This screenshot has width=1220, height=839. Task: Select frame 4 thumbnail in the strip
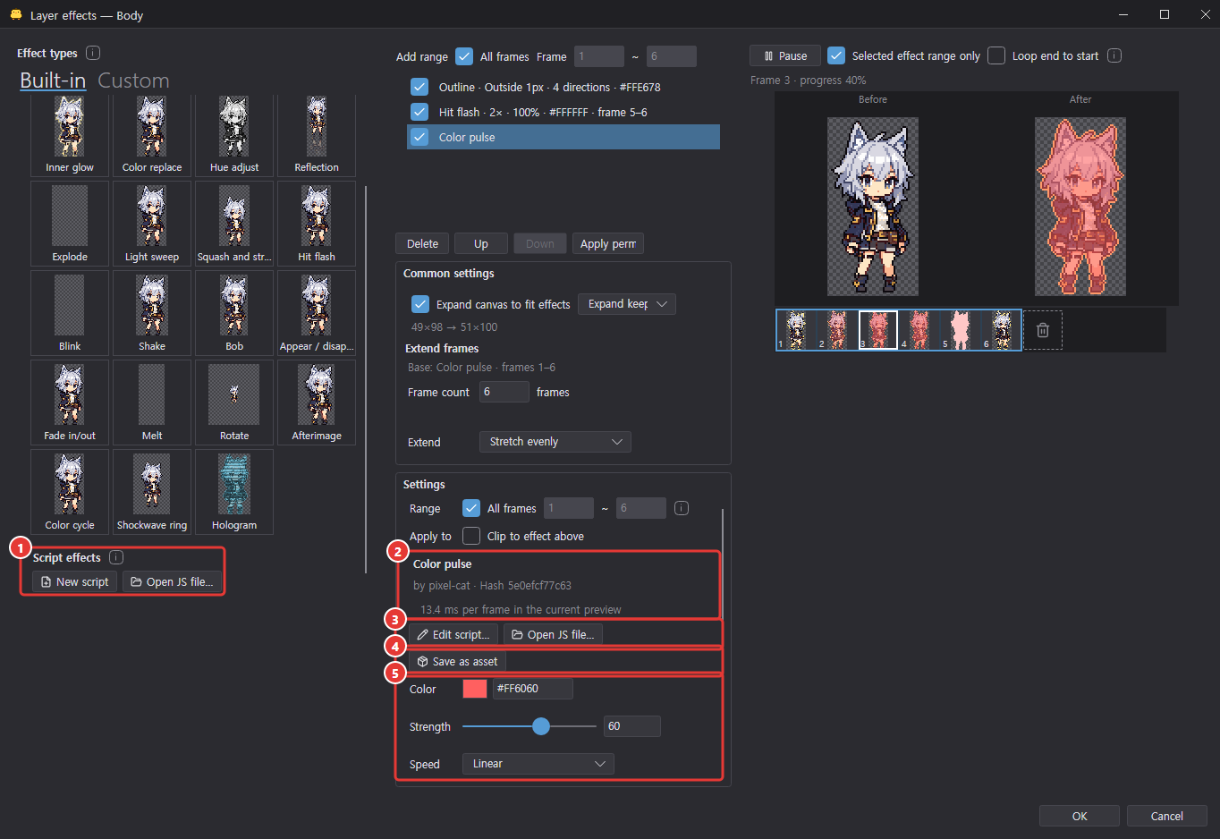919,330
